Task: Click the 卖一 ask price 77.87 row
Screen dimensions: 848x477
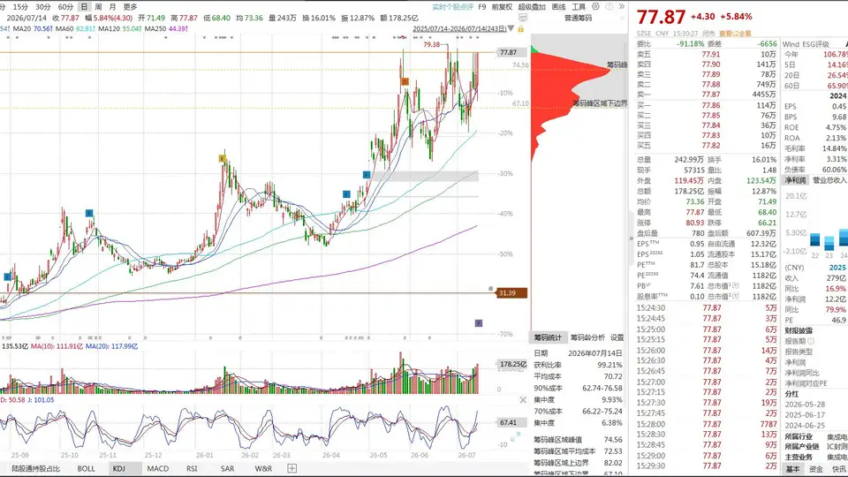Action: 707,95
